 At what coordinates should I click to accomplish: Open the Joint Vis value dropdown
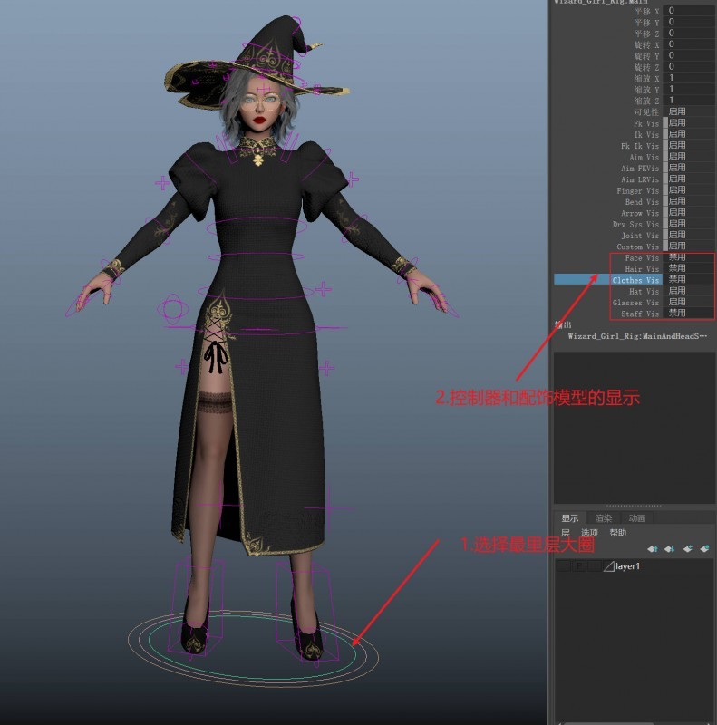[689, 235]
